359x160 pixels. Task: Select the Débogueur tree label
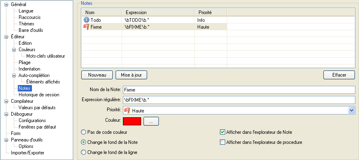click(21, 114)
